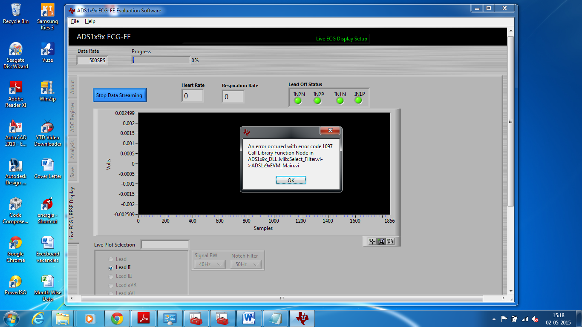Viewport: 582px width, 327px height.
Task: Open YTD Video Downloader desktop icon
Action: tap(47, 133)
